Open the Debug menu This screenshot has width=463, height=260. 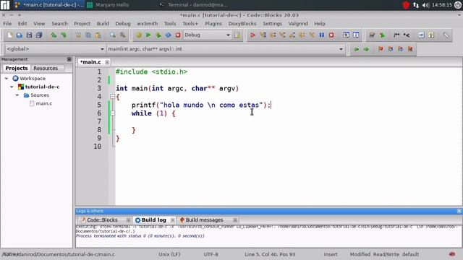point(123,24)
